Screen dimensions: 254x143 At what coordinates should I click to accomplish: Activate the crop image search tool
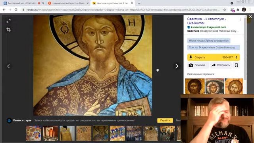[8, 29]
